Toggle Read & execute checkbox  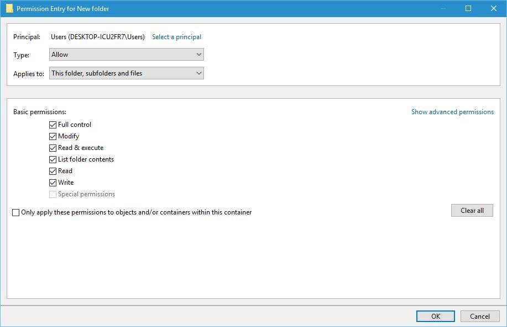click(x=53, y=148)
